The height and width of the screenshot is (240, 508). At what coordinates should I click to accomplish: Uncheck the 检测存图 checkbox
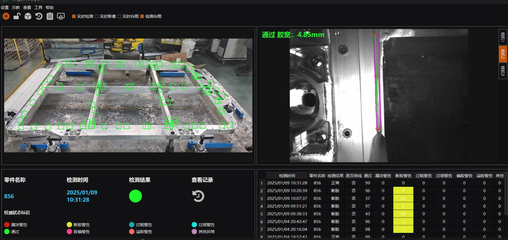(x=142, y=16)
